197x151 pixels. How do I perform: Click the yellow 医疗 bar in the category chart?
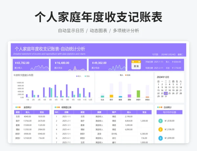tap(111, 96)
